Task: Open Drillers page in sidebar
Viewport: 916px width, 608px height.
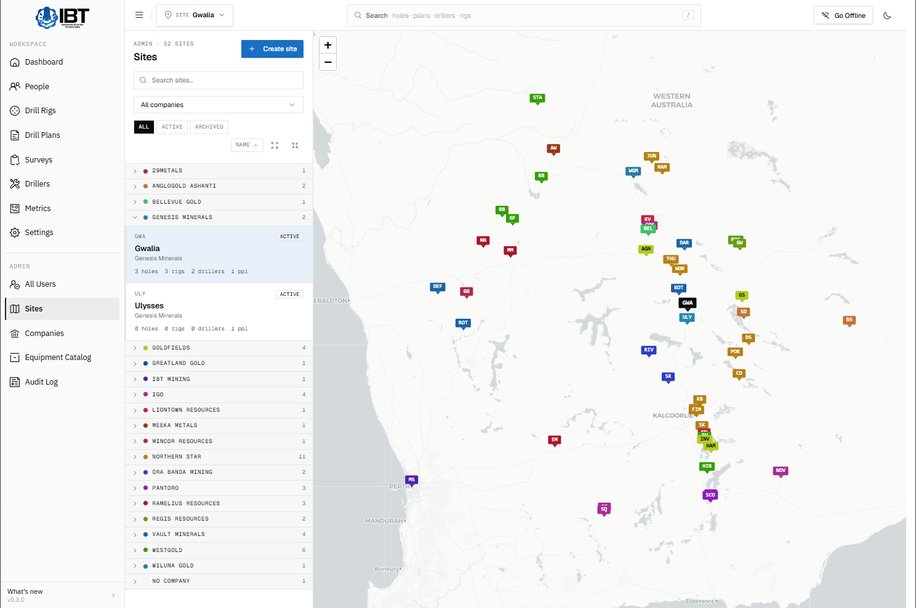Action: pos(62,184)
